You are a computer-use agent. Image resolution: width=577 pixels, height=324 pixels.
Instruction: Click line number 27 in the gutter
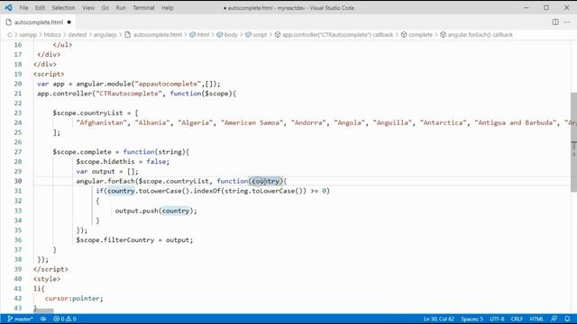(18, 152)
